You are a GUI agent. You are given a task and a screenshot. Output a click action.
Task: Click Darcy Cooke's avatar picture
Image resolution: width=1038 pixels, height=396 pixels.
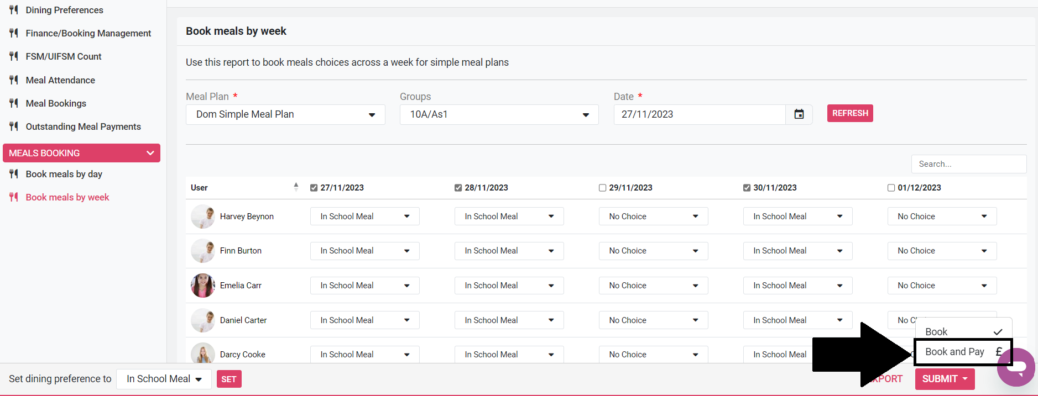click(x=202, y=353)
